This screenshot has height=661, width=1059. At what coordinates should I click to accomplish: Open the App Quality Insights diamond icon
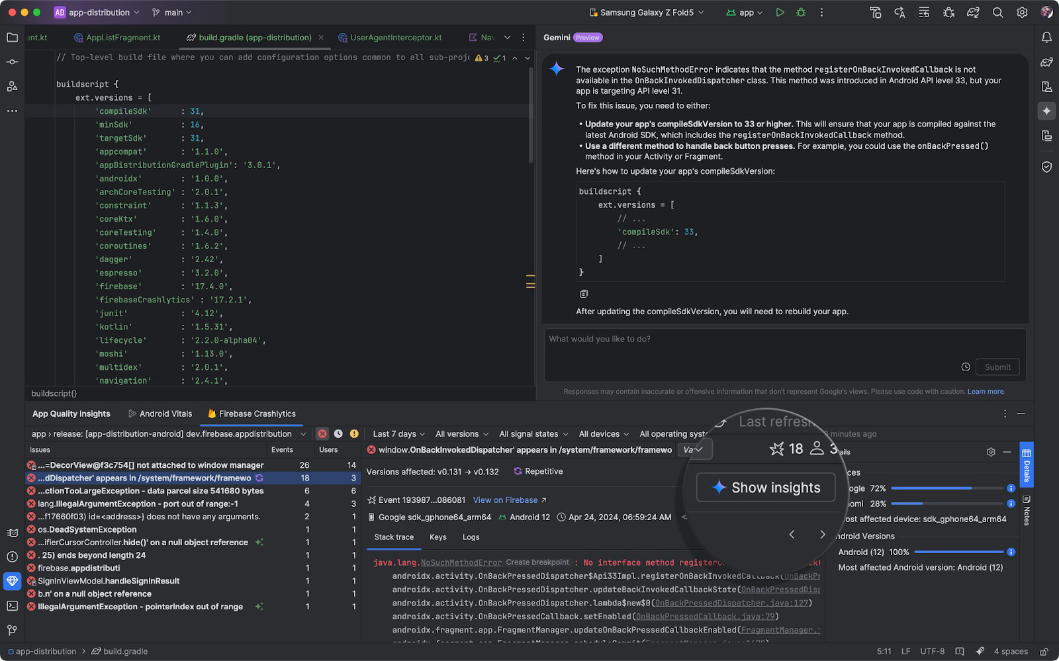12,581
